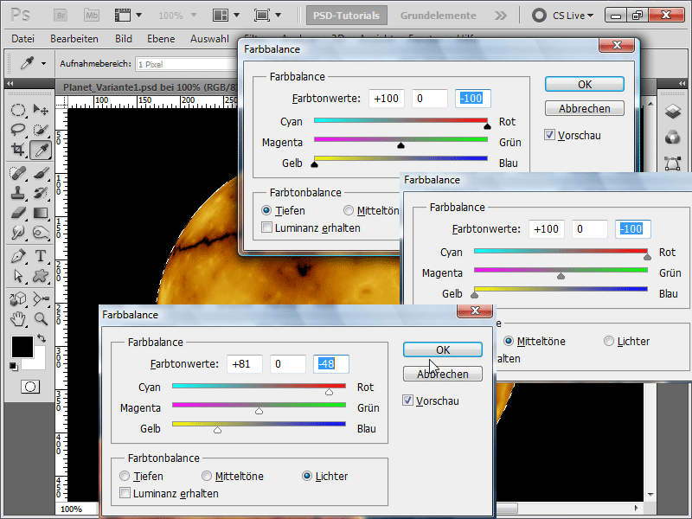The image size is (692, 519).
Task: Select the Zoom tool
Action: coord(41,318)
